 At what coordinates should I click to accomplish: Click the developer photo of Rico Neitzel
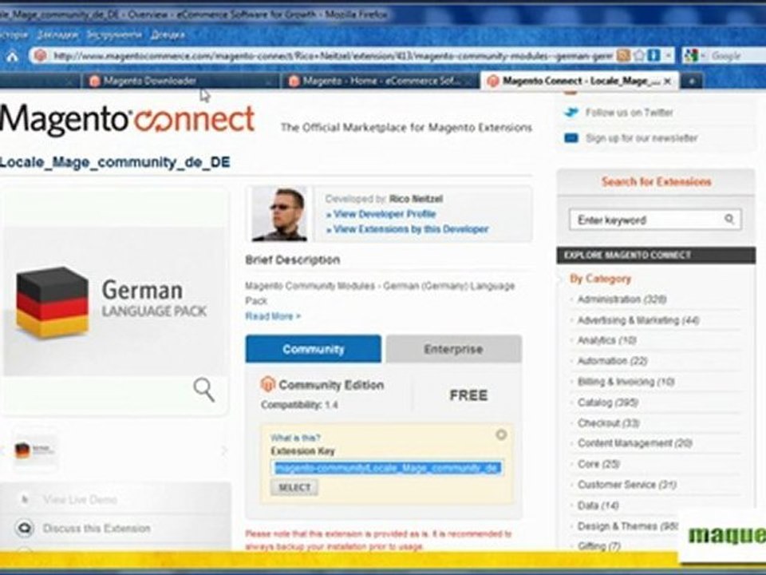click(279, 214)
